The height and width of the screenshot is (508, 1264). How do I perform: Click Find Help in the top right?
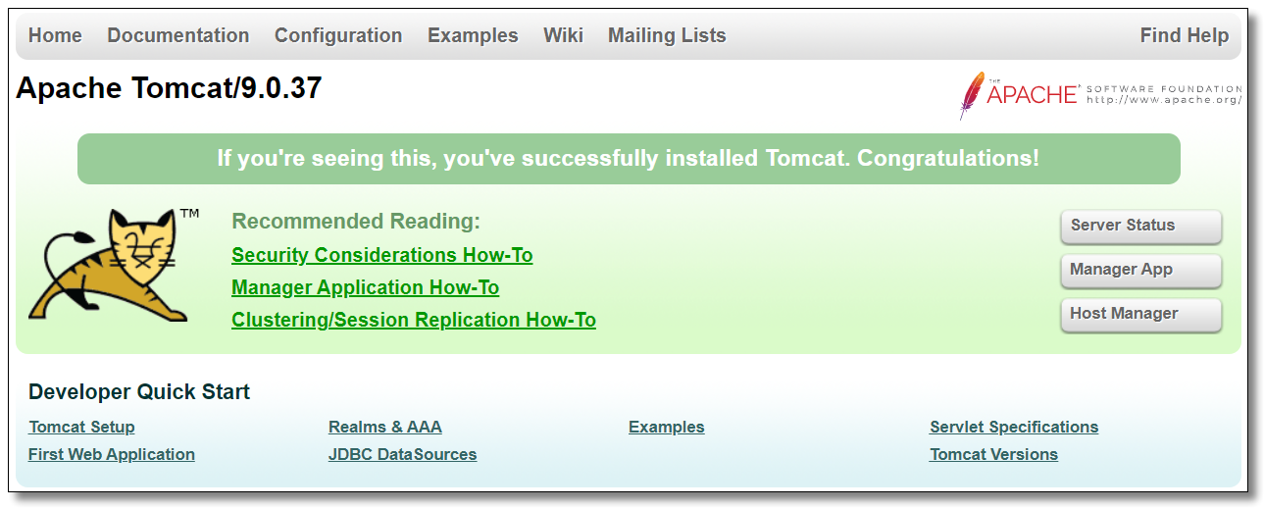[1184, 35]
